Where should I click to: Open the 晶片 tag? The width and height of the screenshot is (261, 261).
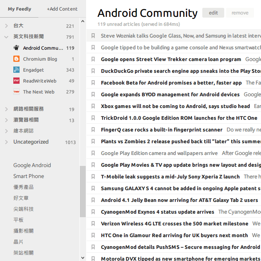click(18, 242)
